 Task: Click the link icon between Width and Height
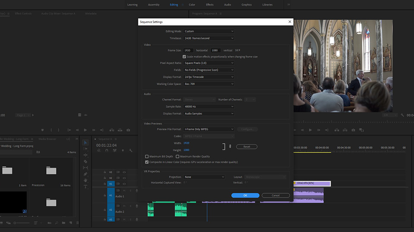pos(230,147)
